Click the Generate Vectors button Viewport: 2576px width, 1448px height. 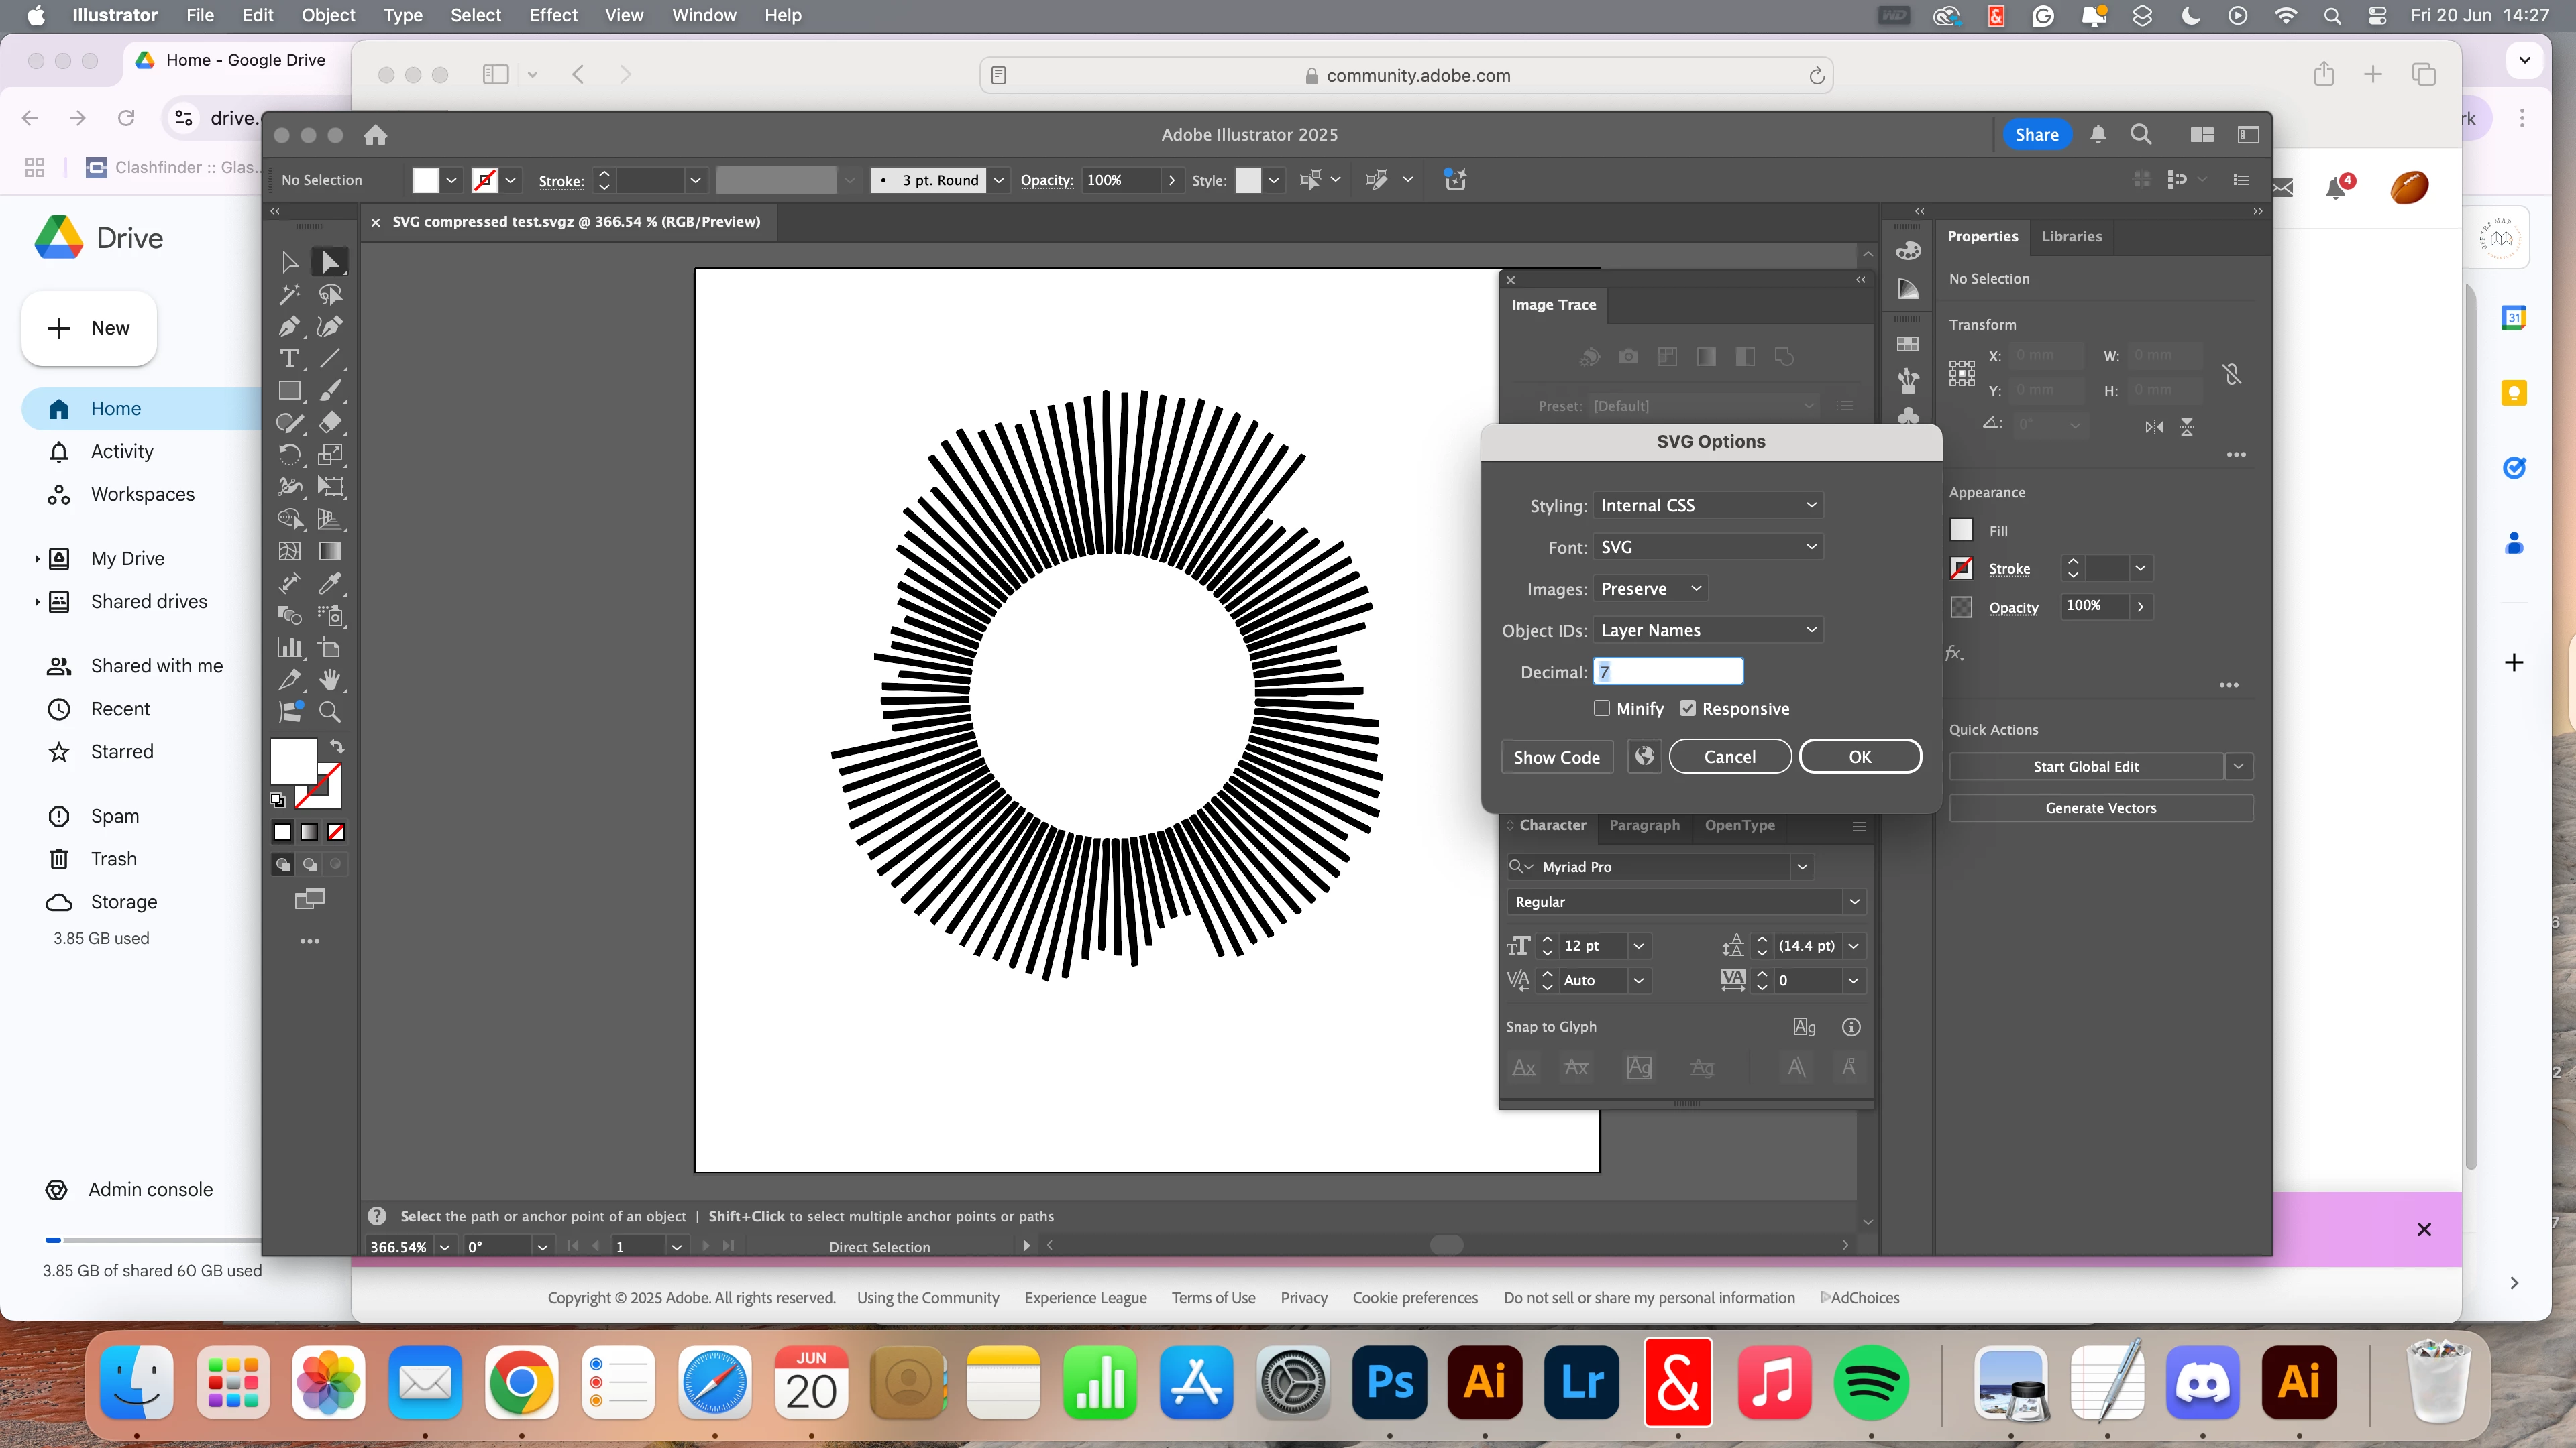(2100, 808)
